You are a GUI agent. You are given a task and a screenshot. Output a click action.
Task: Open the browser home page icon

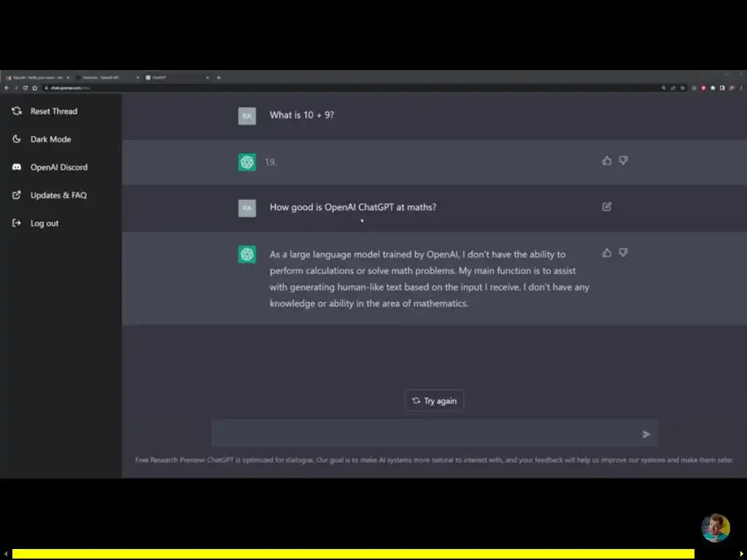35,87
